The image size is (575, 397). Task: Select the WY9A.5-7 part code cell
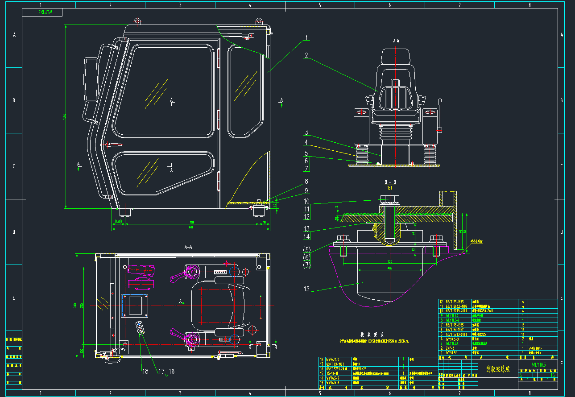[x=333, y=378]
